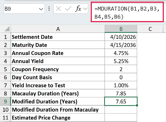Select row 10 header
166x122 pixels.
[5, 110]
